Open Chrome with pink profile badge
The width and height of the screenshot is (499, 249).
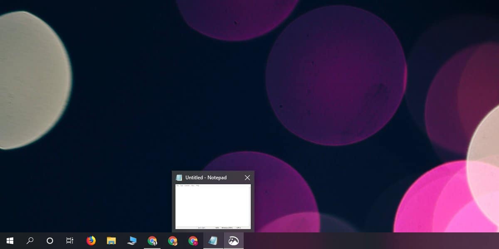[193, 241]
